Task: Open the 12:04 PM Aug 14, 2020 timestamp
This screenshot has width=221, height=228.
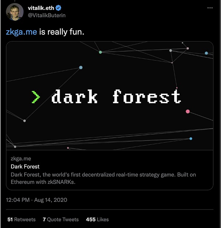Action: [37, 200]
